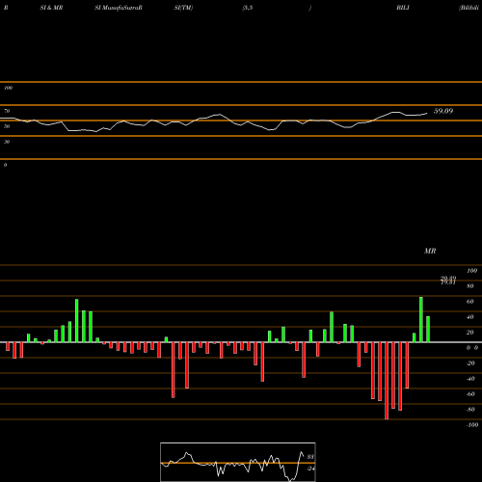Click the 33 label in mini chart
Image resolution: width=482 pixels, height=482 pixels.
[310, 457]
